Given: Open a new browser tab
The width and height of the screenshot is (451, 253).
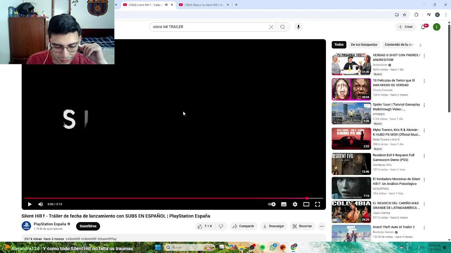Looking at the screenshot, I should pyautogui.click(x=236, y=5).
